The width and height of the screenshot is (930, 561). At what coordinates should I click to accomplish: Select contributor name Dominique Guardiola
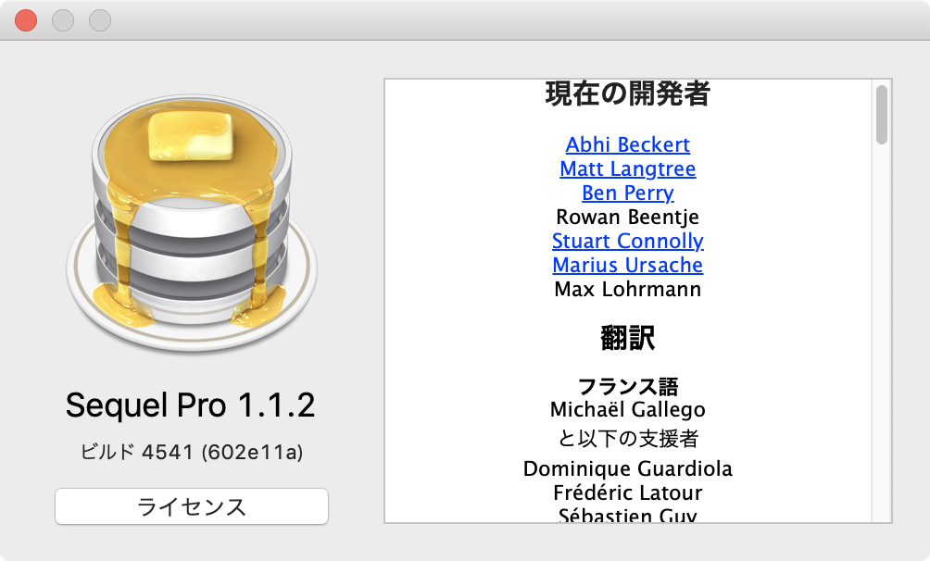tap(628, 469)
